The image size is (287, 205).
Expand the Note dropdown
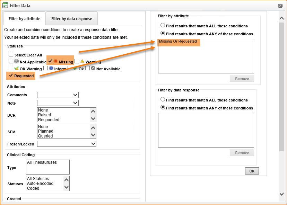(x=58, y=103)
